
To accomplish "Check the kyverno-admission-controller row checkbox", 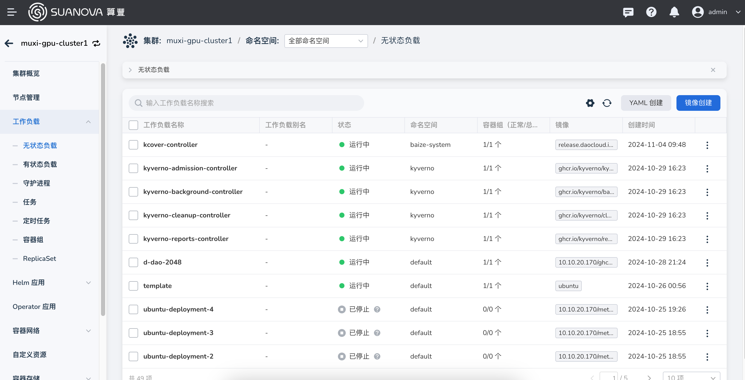I will tap(133, 168).
